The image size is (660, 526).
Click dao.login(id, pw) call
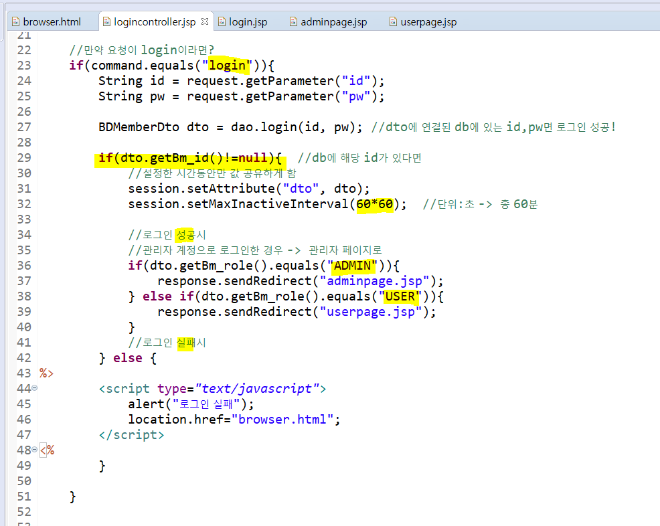[x=297, y=127]
